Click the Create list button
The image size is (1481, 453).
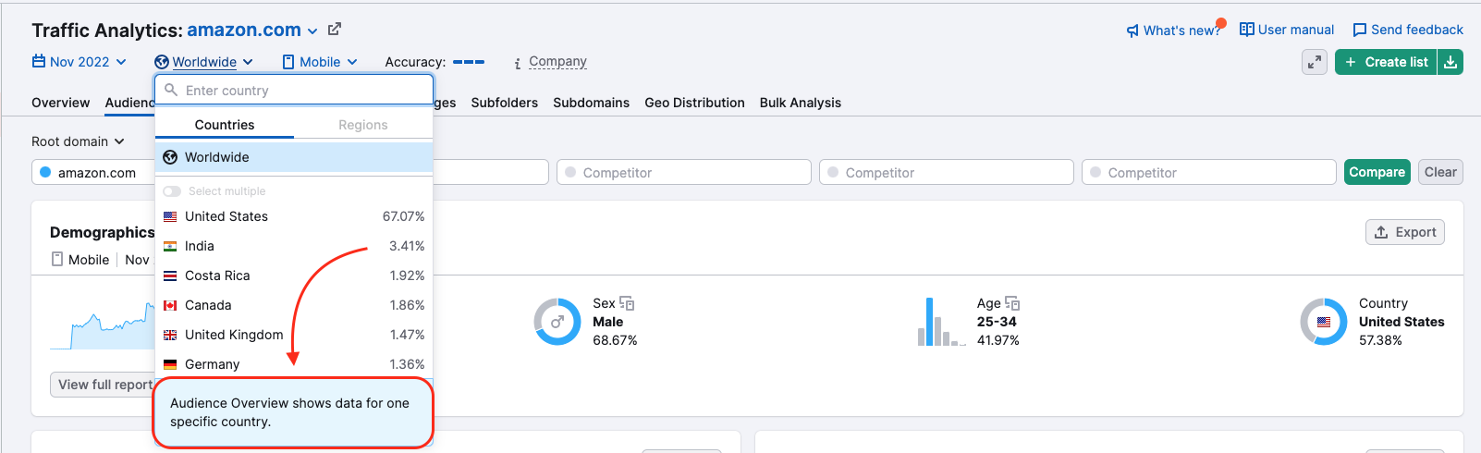(1386, 62)
